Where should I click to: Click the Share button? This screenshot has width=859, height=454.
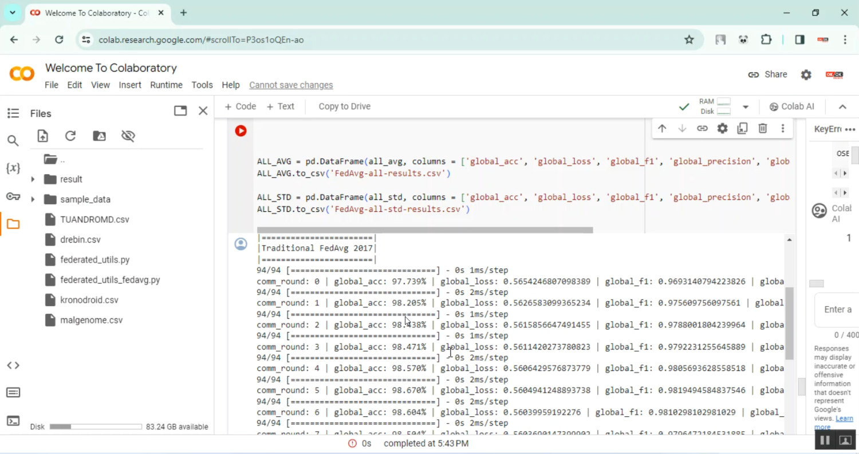768,74
